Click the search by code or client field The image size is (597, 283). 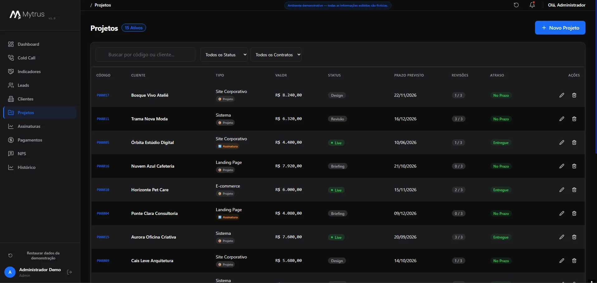pos(145,55)
